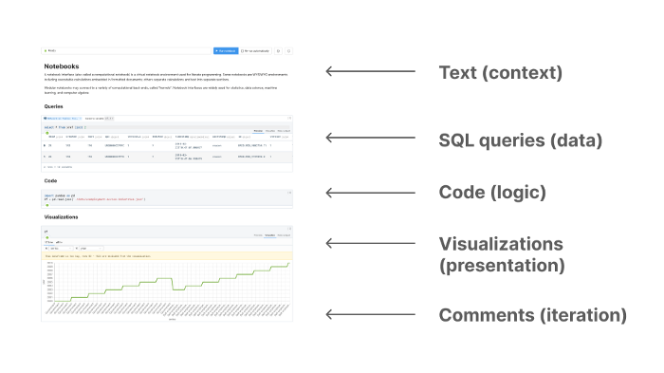This screenshot has width=664, height=373.
Task: Open the data source dropdown in SQL cell
Action: 63,119
